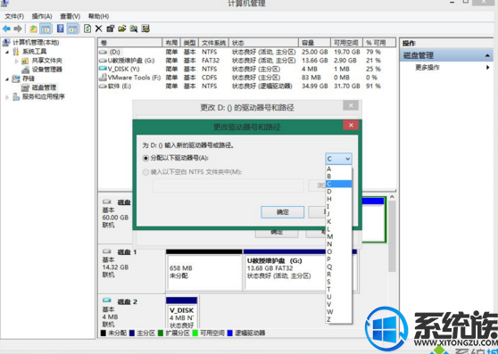Click the Delete X toolbar icon
This screenshot has height=354, width=498.
99,29
